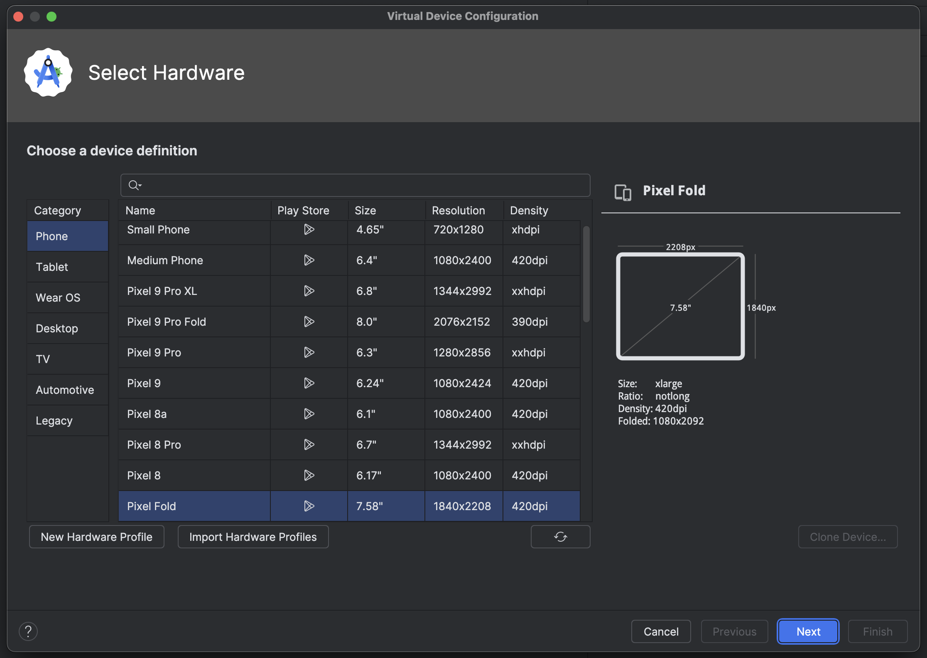Sort by the Play Store column header
This screenshot has height=658, width=927.
pyautogui.click(x=309, y=210)
